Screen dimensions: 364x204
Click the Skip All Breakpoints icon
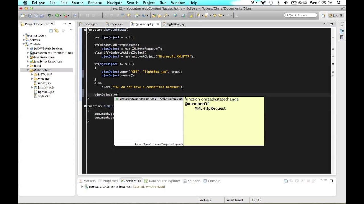(x=75, y=15)
